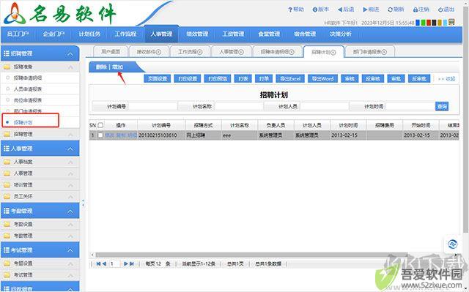Click folder icon beside 考勤设置
This screenshot has width=469, height=292.
coord(7,224)
